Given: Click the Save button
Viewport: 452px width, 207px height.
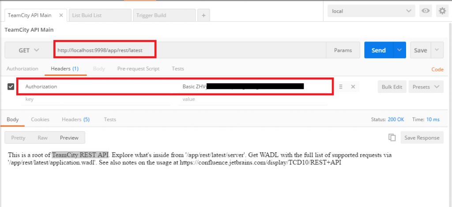Looking at the screenshot, I should click(x=421, y=50).
